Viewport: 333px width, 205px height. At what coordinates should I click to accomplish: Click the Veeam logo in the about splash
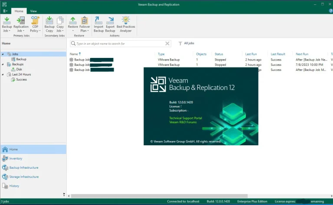point(158,84)
